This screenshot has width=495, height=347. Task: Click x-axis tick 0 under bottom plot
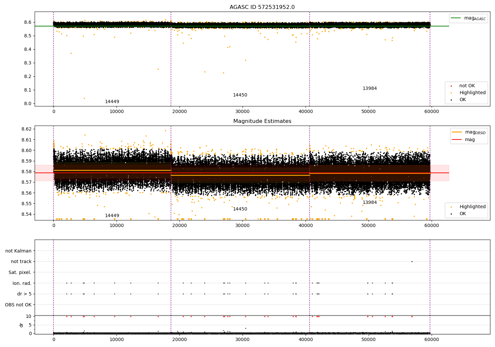tap(53, 340)
